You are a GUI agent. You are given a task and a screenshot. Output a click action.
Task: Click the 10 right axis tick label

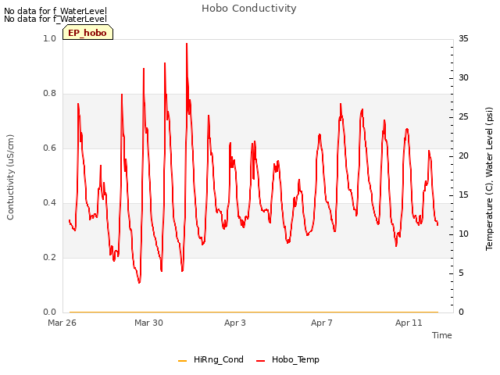point(463,234)
